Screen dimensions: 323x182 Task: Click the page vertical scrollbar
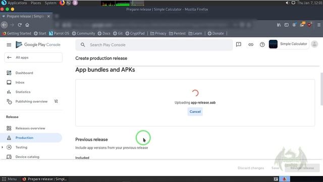[321, 89]
